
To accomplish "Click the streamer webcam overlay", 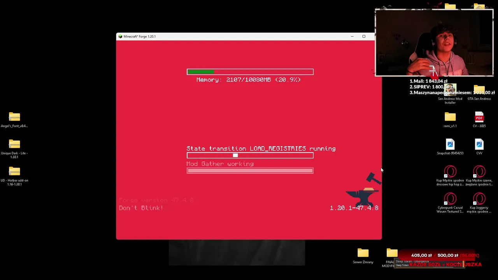I will 434,42.
